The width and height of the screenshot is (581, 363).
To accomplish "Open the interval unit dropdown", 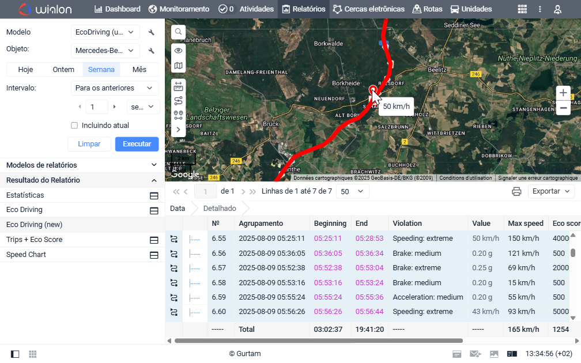I will tap(143, 107).
